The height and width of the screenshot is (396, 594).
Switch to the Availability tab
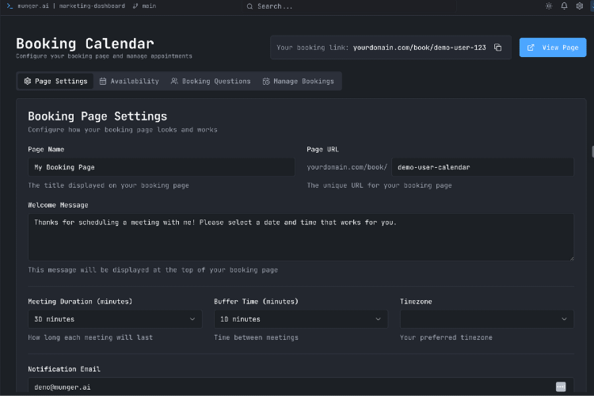[x=129, y=81]
